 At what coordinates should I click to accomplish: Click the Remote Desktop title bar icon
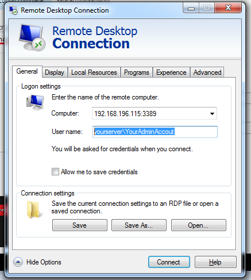[x=13, y=10]
